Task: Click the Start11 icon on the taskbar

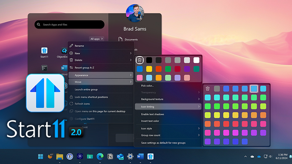Action: 150,157
